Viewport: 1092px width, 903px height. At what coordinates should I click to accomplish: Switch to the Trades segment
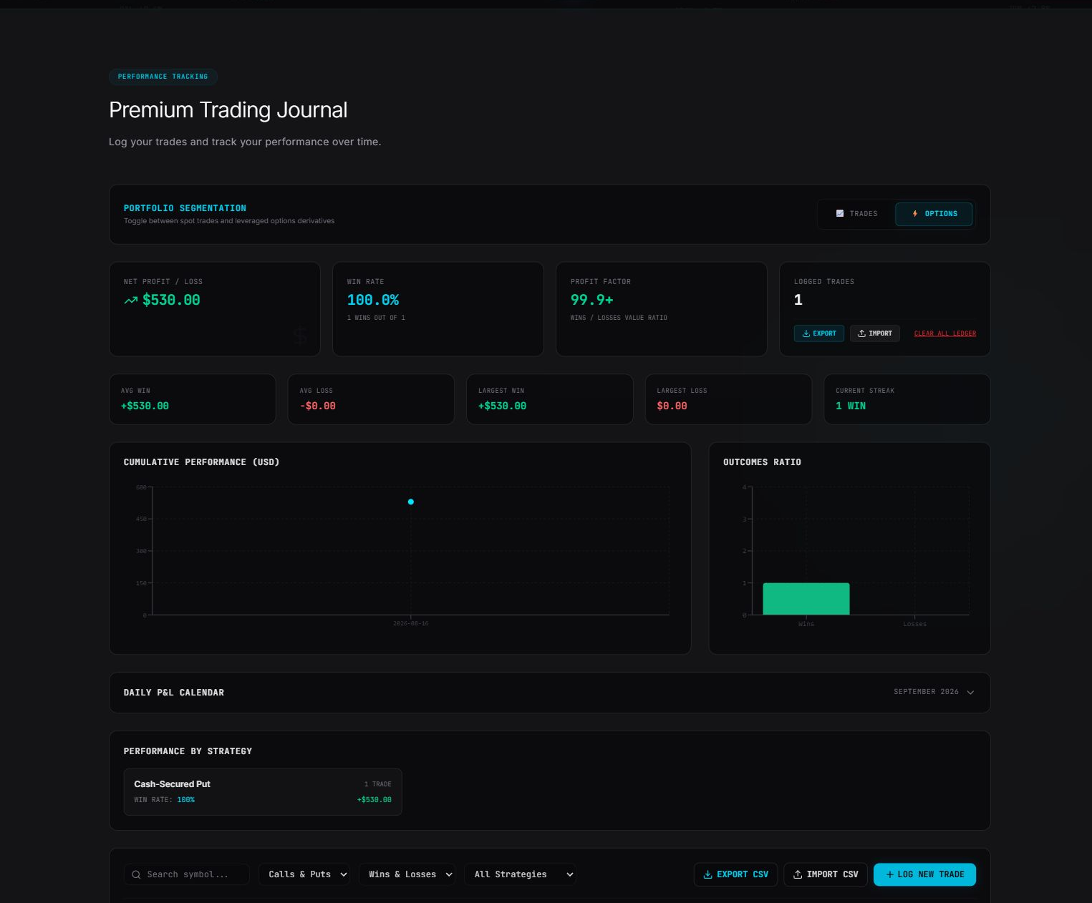[856, 214]
